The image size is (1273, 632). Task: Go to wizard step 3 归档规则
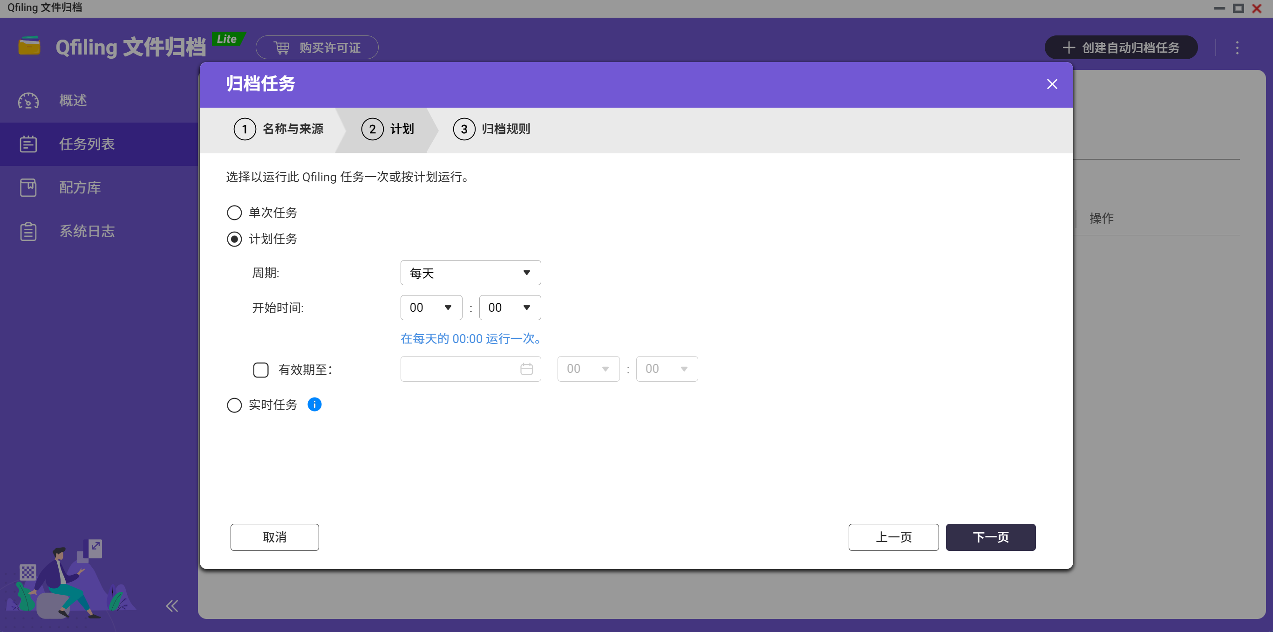pos(491,129)
